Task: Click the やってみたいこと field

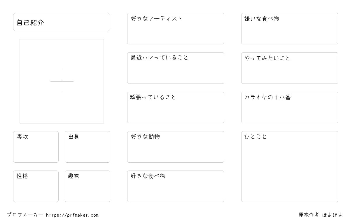Action: (290, 68)
